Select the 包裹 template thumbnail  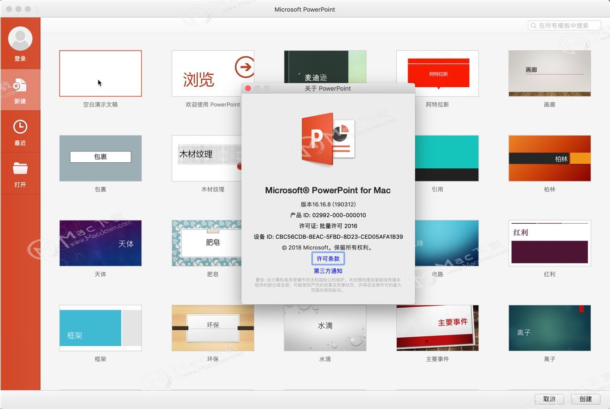[x=100, y=158]
